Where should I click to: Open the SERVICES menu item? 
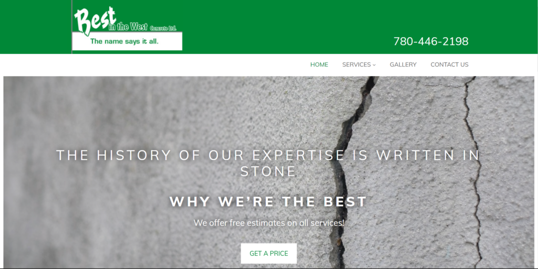tap(356, 64)
